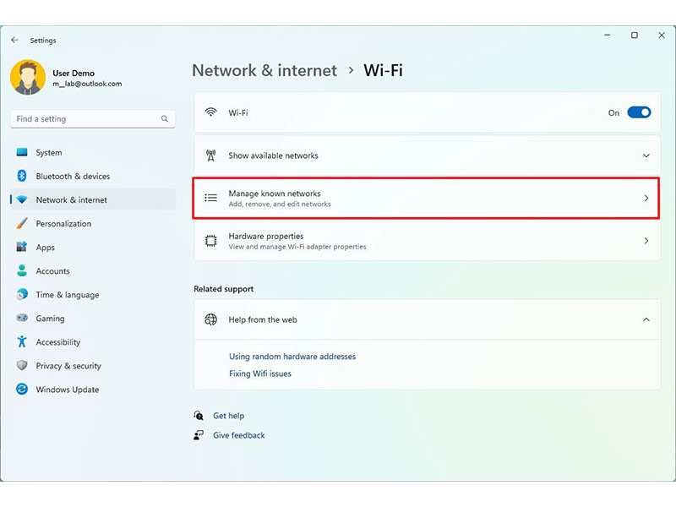Open the Using random hardware addresses link
Screen dimensions: 676x507
[x=292, y=357]
